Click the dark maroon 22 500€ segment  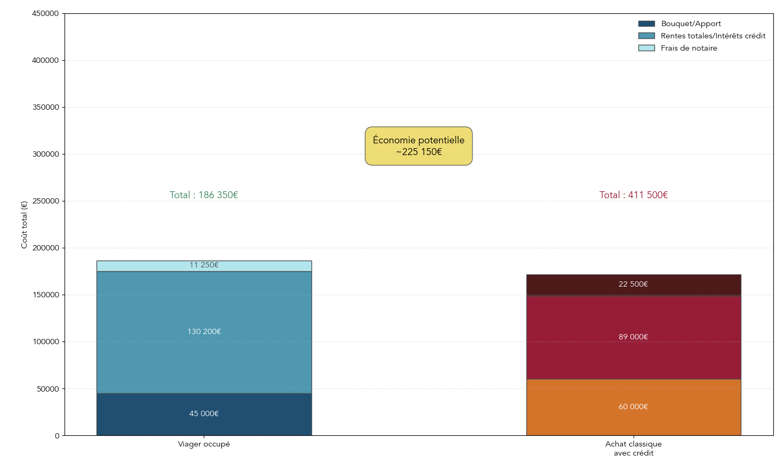click(634, 284)
